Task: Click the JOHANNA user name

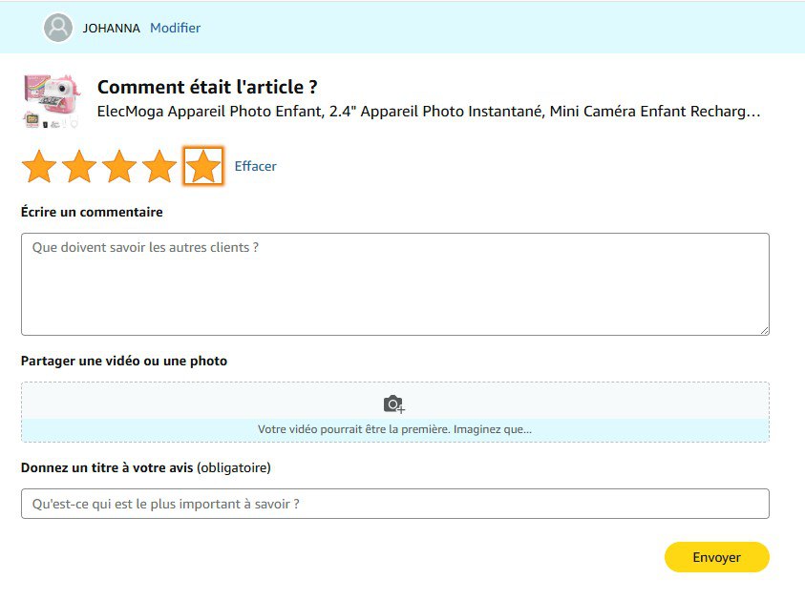Action: 112,29
